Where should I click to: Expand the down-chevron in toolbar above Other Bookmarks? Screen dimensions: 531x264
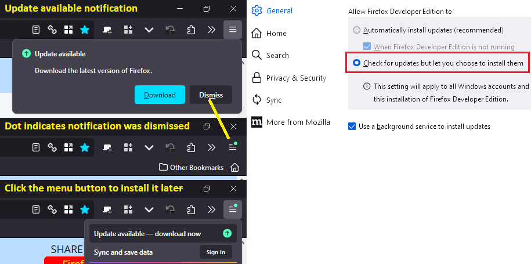pos(149,147)
